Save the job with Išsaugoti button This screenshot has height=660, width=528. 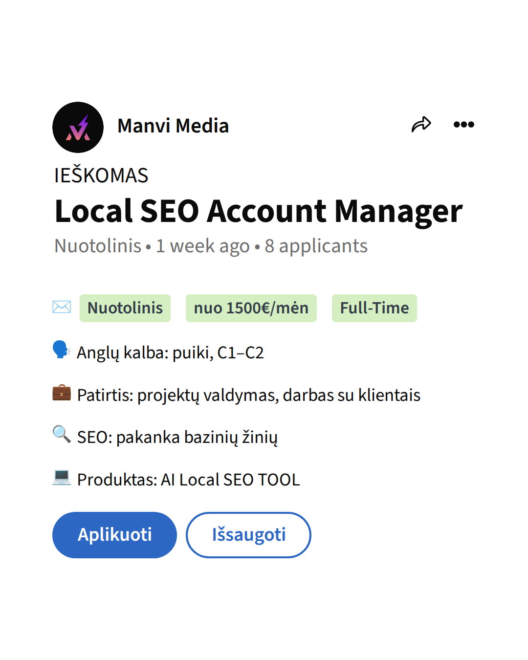(x=248, y=535)
